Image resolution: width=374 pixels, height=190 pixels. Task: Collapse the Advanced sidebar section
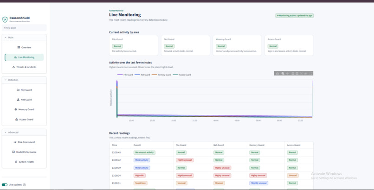[24, 133]
